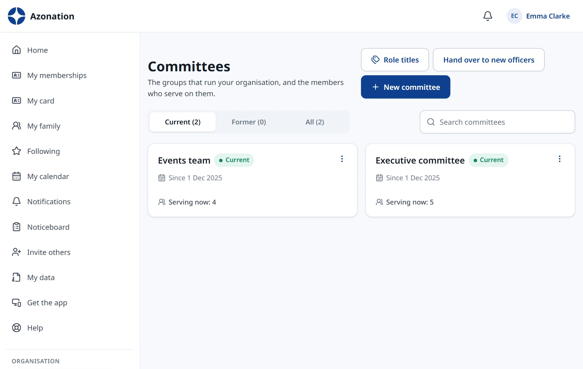Click the Invite others icon
The height and width of the screenshot is (369, 583).
[16, 252]
